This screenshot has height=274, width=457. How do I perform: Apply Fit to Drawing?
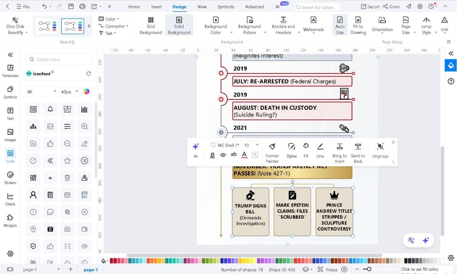[358, 25]
